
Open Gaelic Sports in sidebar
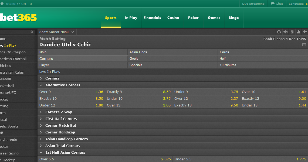click(18, 126)
